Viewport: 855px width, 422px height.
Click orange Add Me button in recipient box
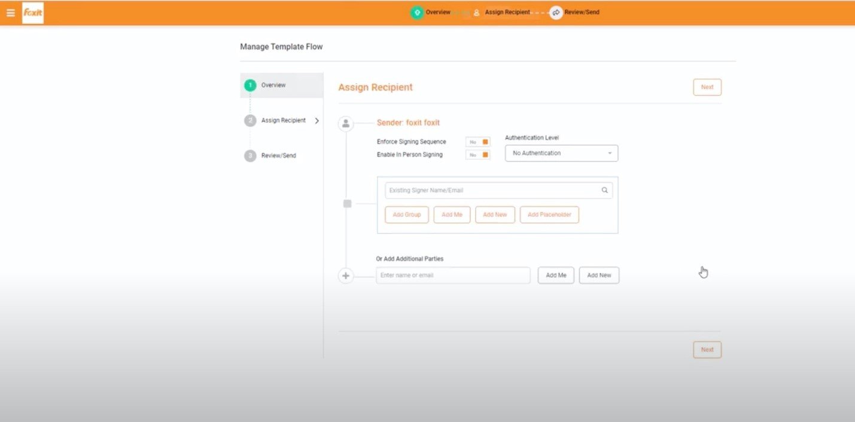(x=452, y=215)
